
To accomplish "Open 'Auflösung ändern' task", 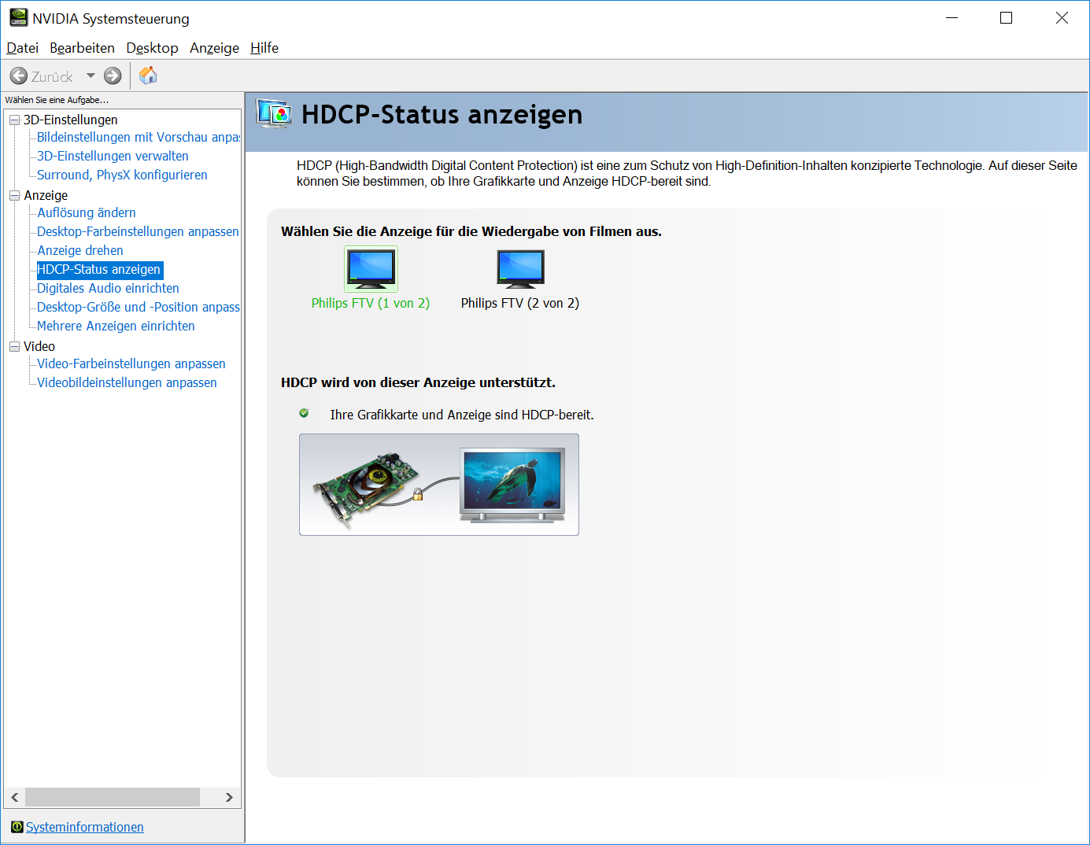I will (x=86, y=212).
